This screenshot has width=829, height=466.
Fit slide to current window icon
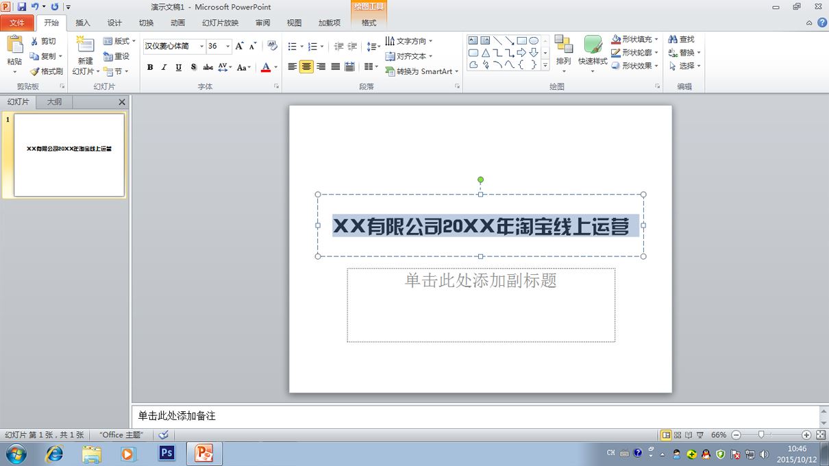[821, 434]
